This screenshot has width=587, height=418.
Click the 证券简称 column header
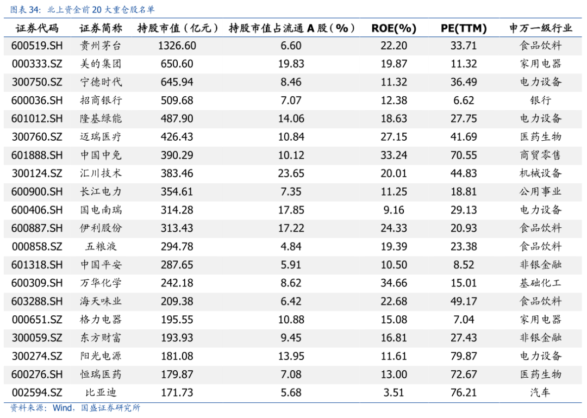(x=101, y=28)
